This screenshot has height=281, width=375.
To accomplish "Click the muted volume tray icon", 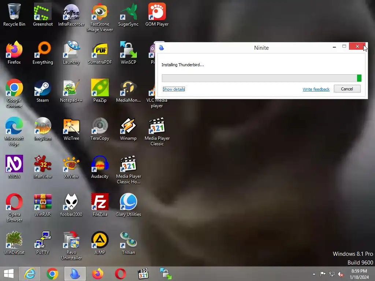I will 341,274.
